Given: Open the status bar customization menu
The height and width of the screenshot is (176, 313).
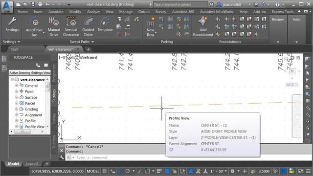Looking at the screenshot, I should pyautogui.click(x=308, y=171).
